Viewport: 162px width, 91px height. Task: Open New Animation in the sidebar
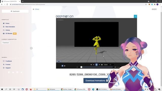coord(10,27)
